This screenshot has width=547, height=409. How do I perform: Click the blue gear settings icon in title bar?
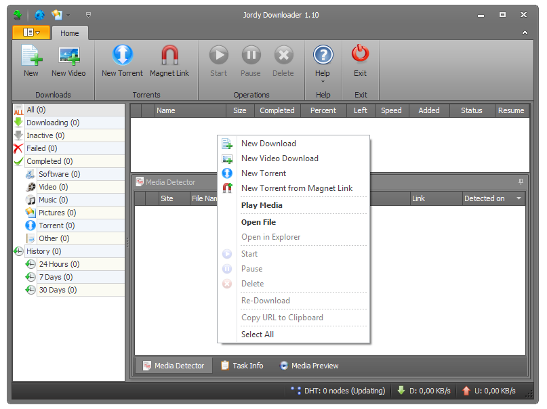[39, 15]
